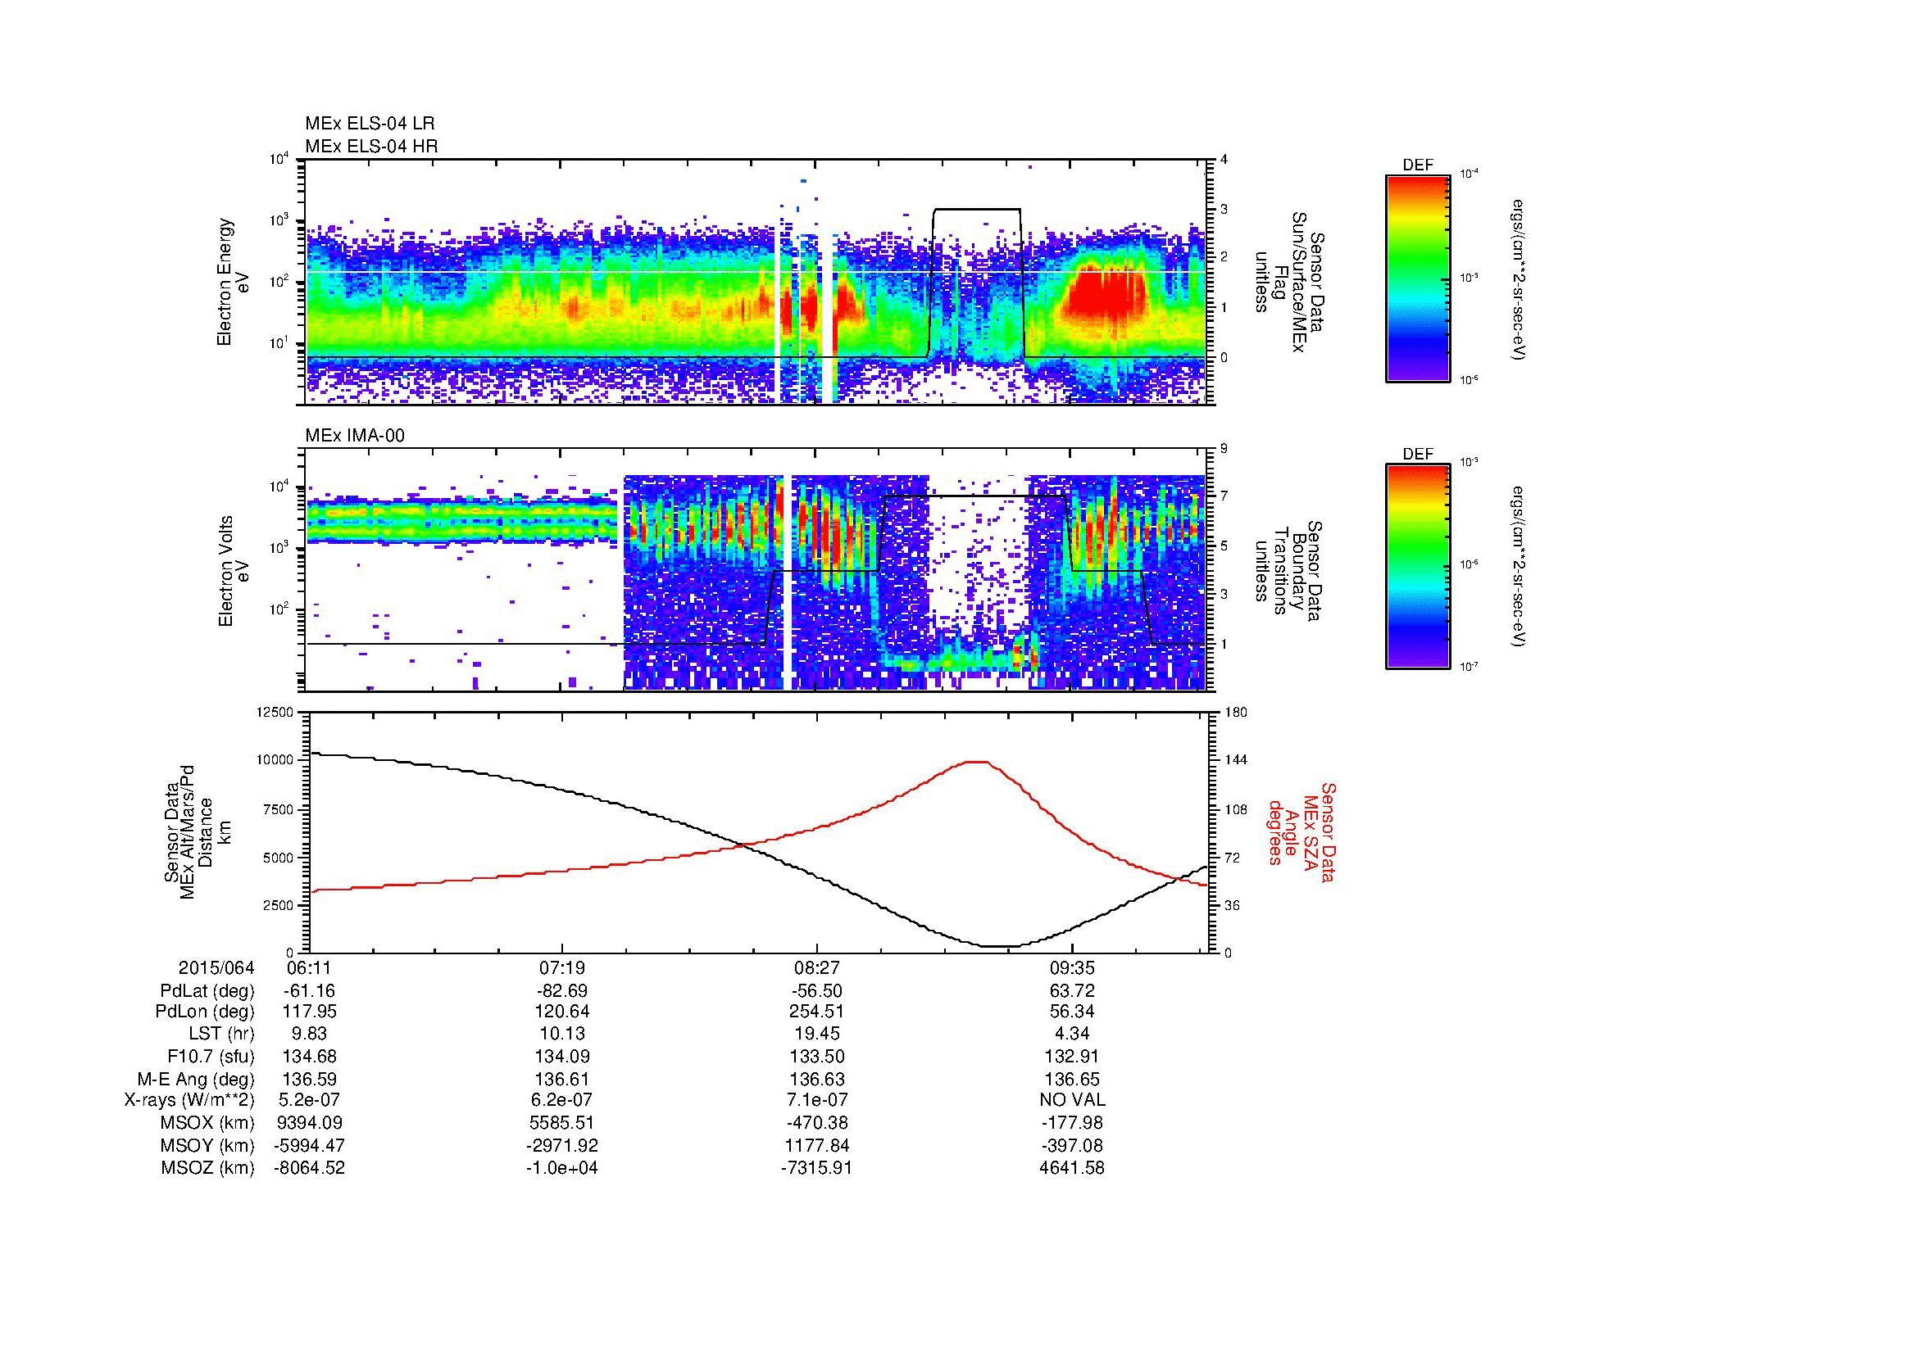
Task: Click the 'MEx ELS-04 LR' title
Action: point(370,124)
